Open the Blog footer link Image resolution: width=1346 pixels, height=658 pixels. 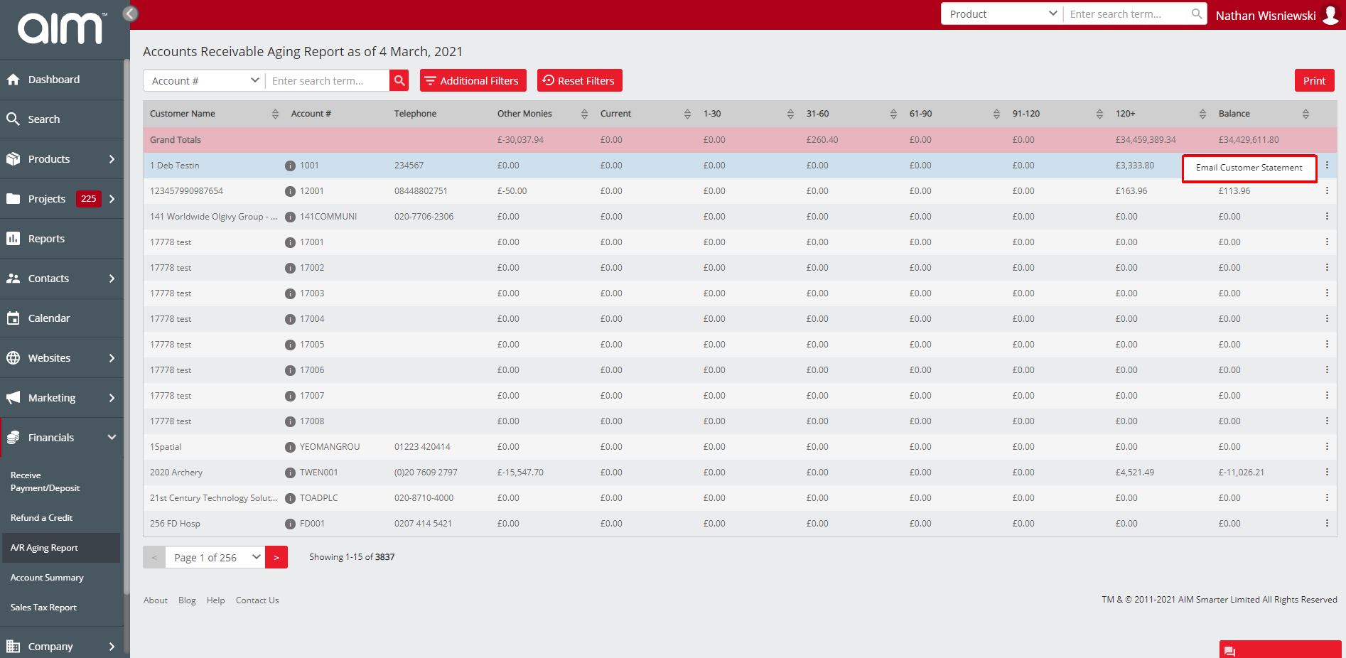pos(187,600)
